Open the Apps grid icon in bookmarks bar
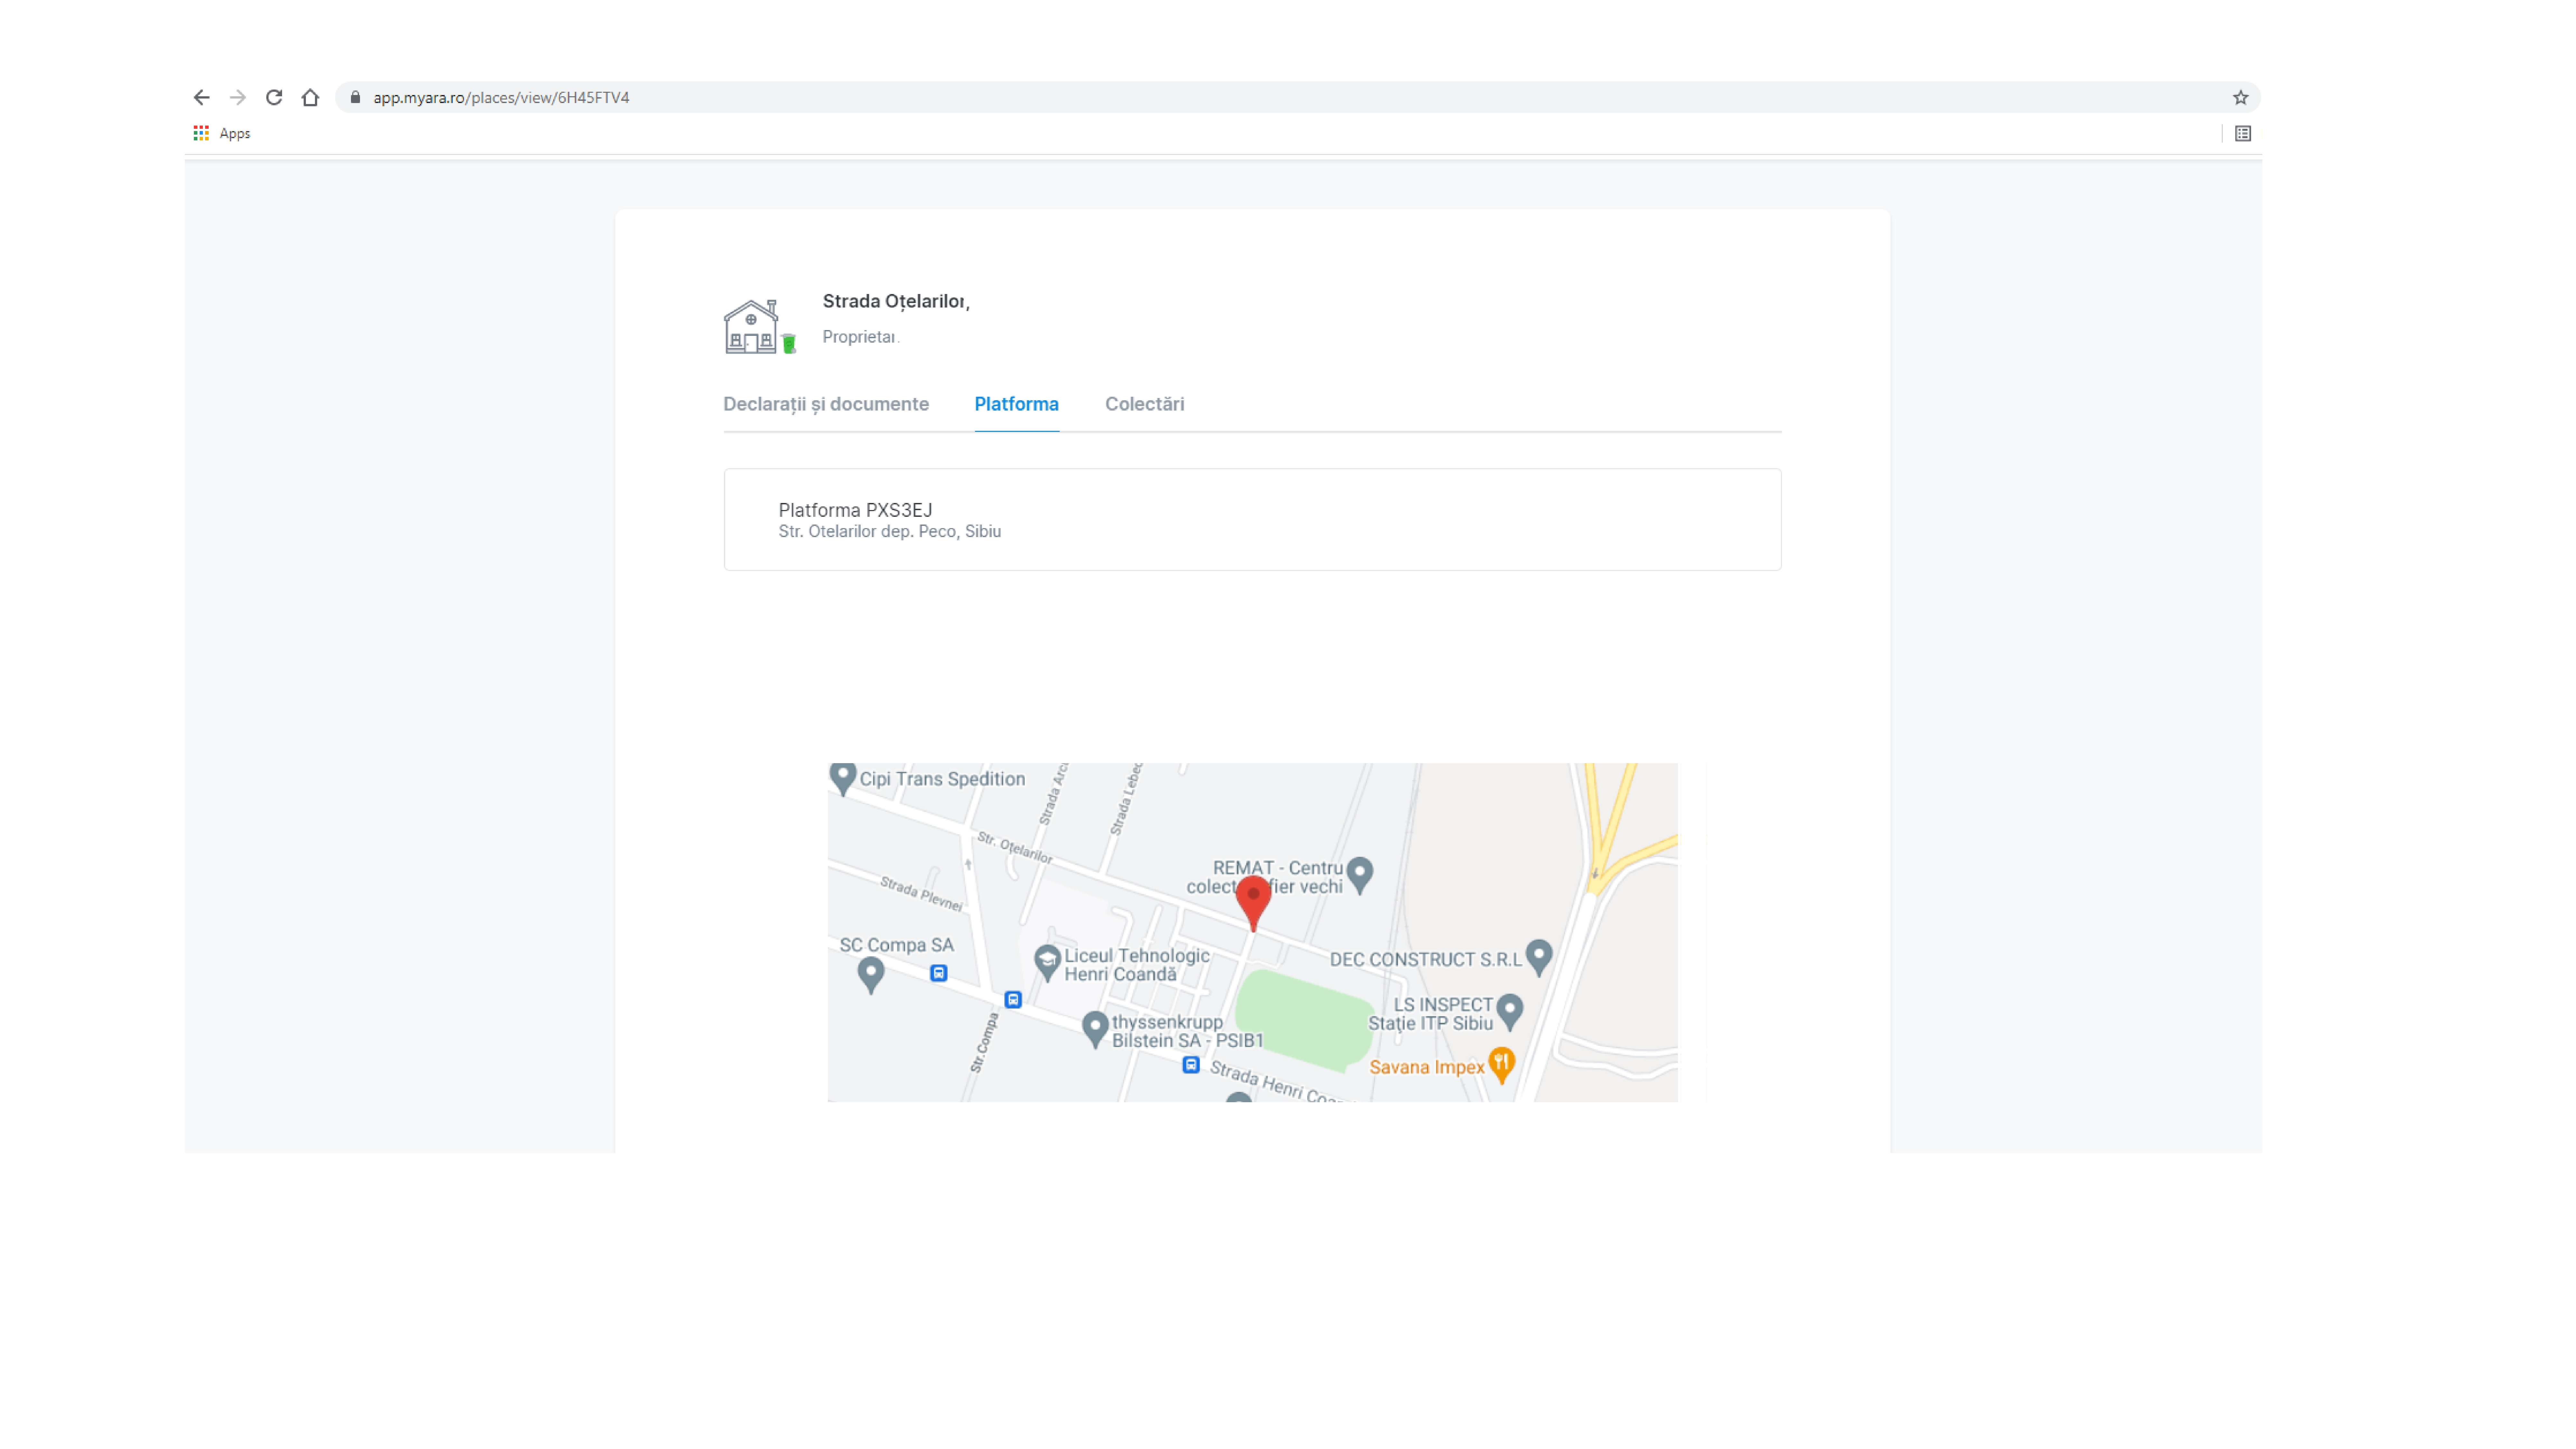The height and width of the screenshot is (1449, 2576). pos(201,133)
